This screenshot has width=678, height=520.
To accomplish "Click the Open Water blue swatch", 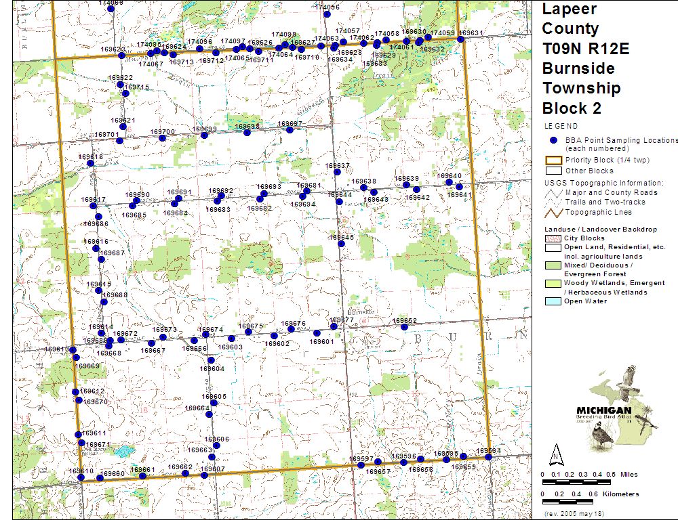I will [553, 301].
